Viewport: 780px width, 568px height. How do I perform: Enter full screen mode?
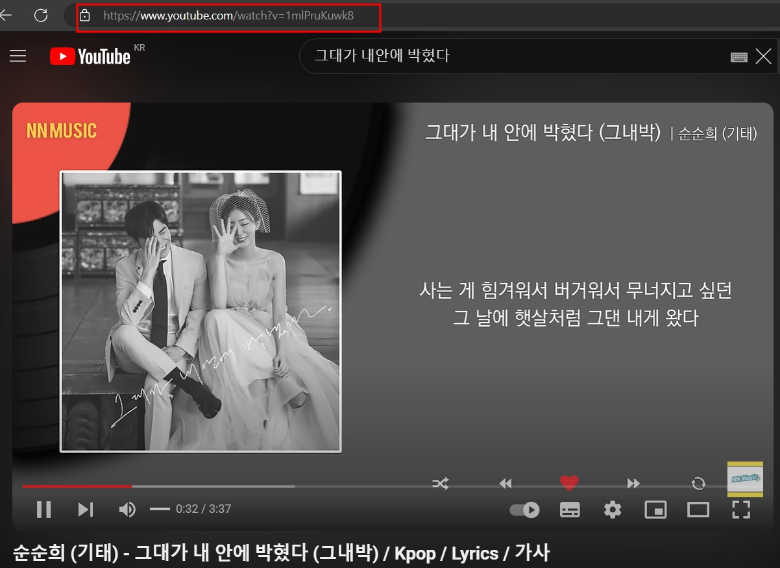point(741,510)
